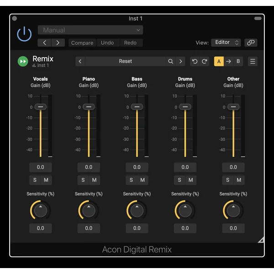
Task: Select previous preset beside Reset
Action: [x=80, y=61]
